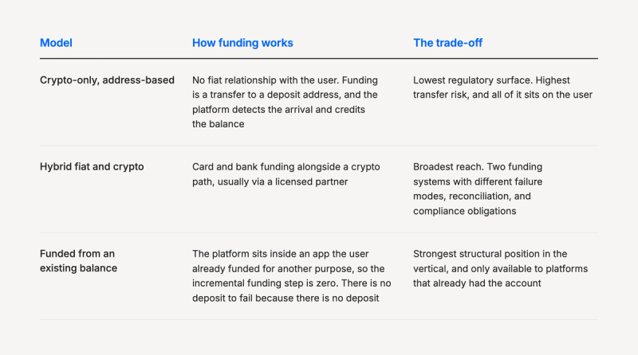Click 'that already had the account' line

477,283
